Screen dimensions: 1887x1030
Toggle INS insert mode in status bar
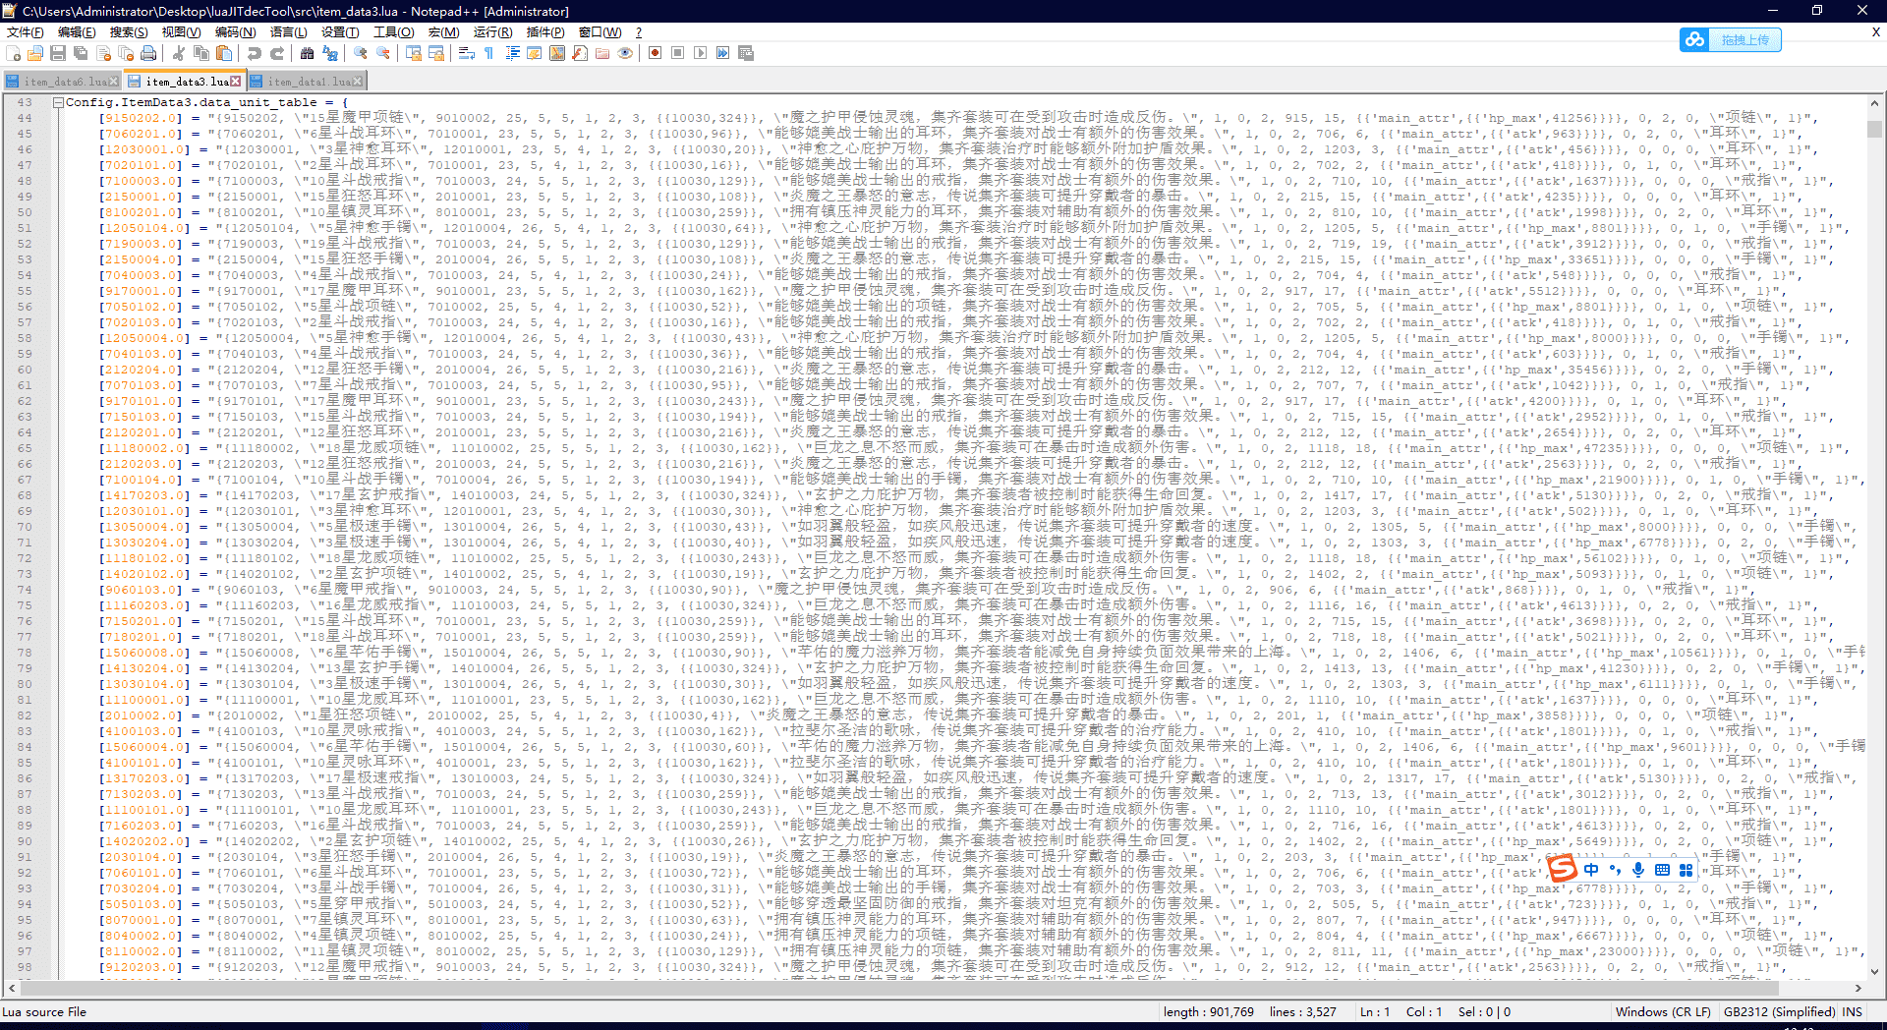click(1853, 1012)
